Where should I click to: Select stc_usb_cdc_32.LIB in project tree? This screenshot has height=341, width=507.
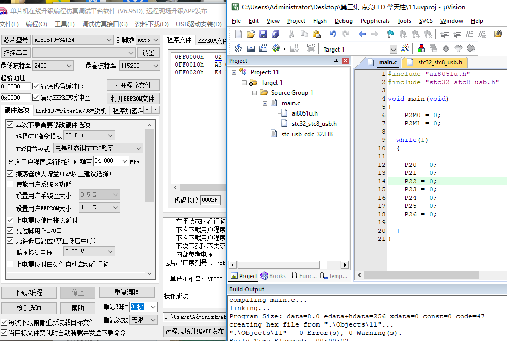(307, 134)
